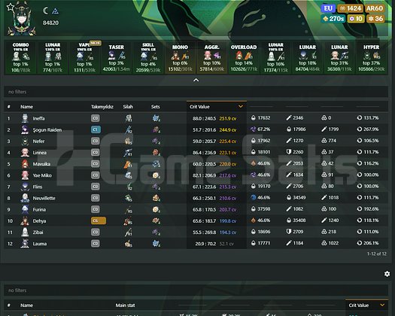Open the HYPER top 37% leaderboard card

coord(371,58)
